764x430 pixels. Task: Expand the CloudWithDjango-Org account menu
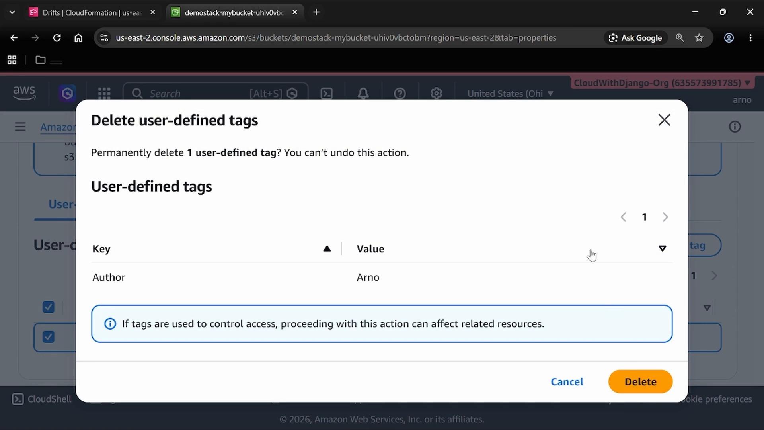(x=662, y=83)
